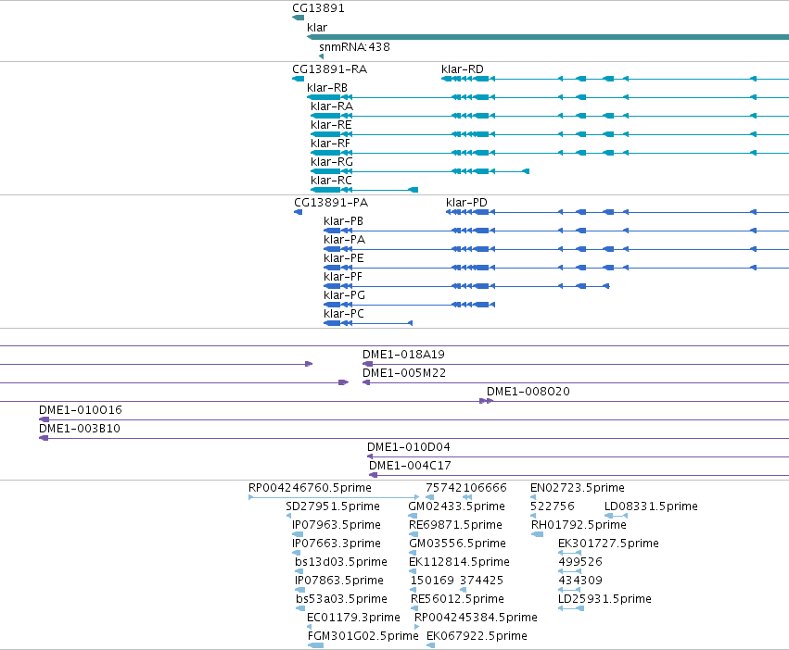Click the klar-PA protein label
Image resolution: width=789 pixels, height=650 pixels.
pos(345,240)
